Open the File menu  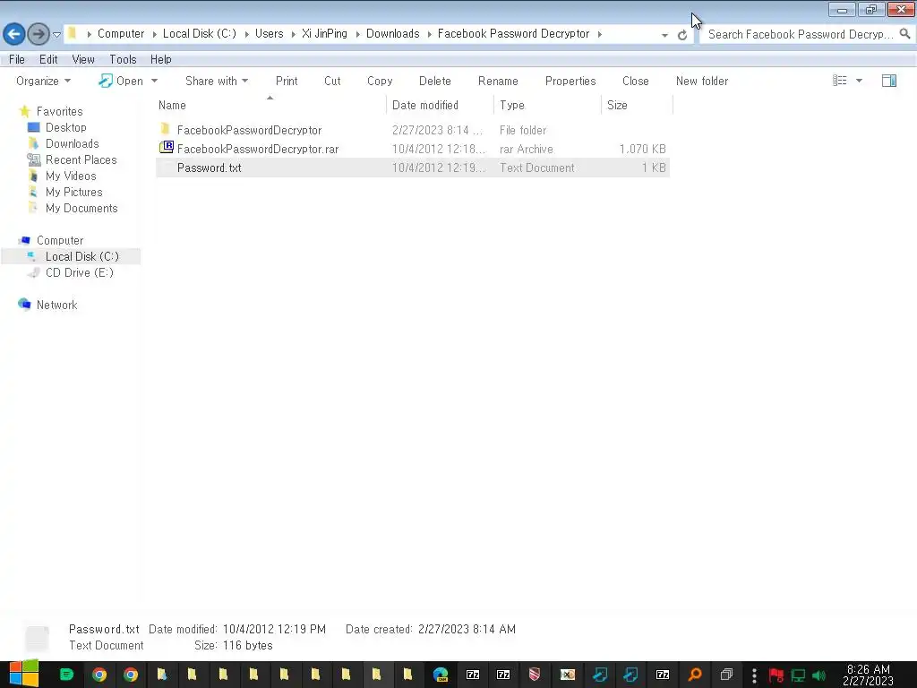pos(17,59)
